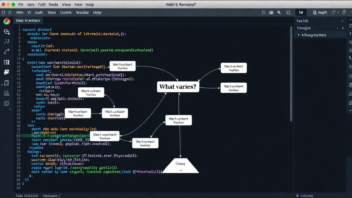
Task: Open the Help menu in macOS menu bar
Action: [x=90, y=4]
